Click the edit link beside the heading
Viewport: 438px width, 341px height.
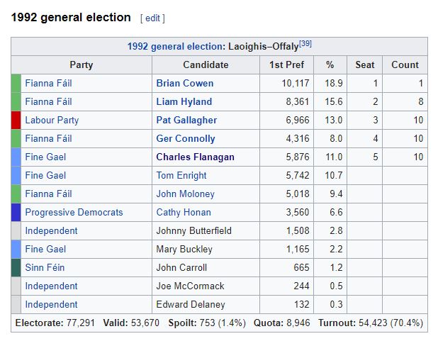(x=152, y=18)
